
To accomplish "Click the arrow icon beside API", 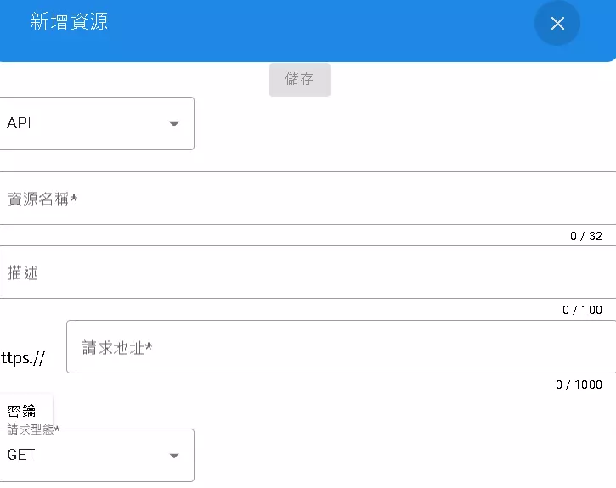I will (174, 124).
